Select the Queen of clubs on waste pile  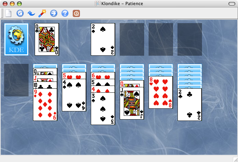click(x=47, y=39)
